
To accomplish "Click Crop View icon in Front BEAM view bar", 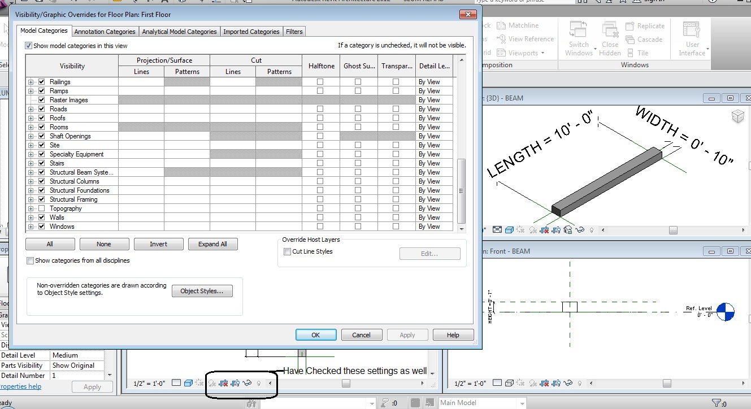I will [x=545, y=383].
